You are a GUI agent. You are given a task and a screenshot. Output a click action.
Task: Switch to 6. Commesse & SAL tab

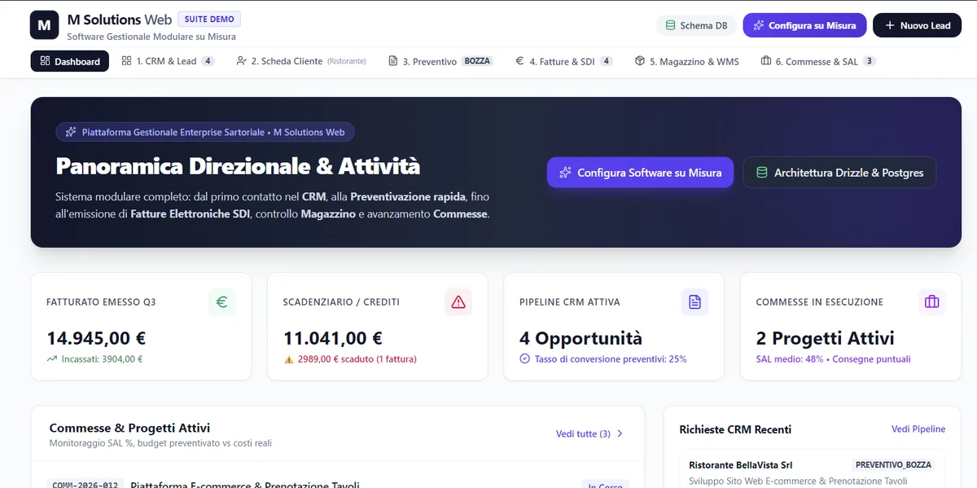[818, 61]
